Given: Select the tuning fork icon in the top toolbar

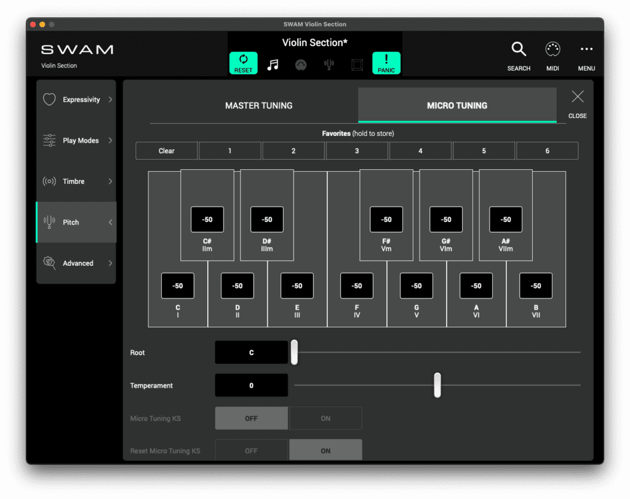Looking at the screenshot, I should [x=329, y=63].
